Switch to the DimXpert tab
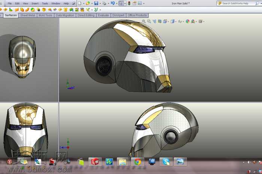 click(x=118, y=15)
